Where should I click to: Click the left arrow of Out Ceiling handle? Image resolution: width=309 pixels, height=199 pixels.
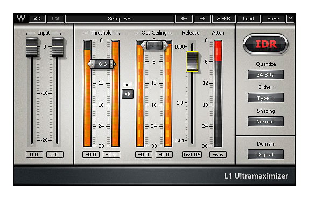(x=142, y=45)
